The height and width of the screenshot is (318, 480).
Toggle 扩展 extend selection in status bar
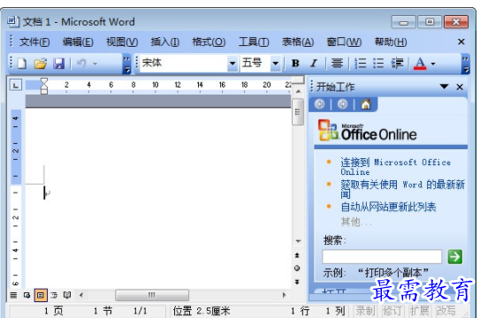point(419,311)
